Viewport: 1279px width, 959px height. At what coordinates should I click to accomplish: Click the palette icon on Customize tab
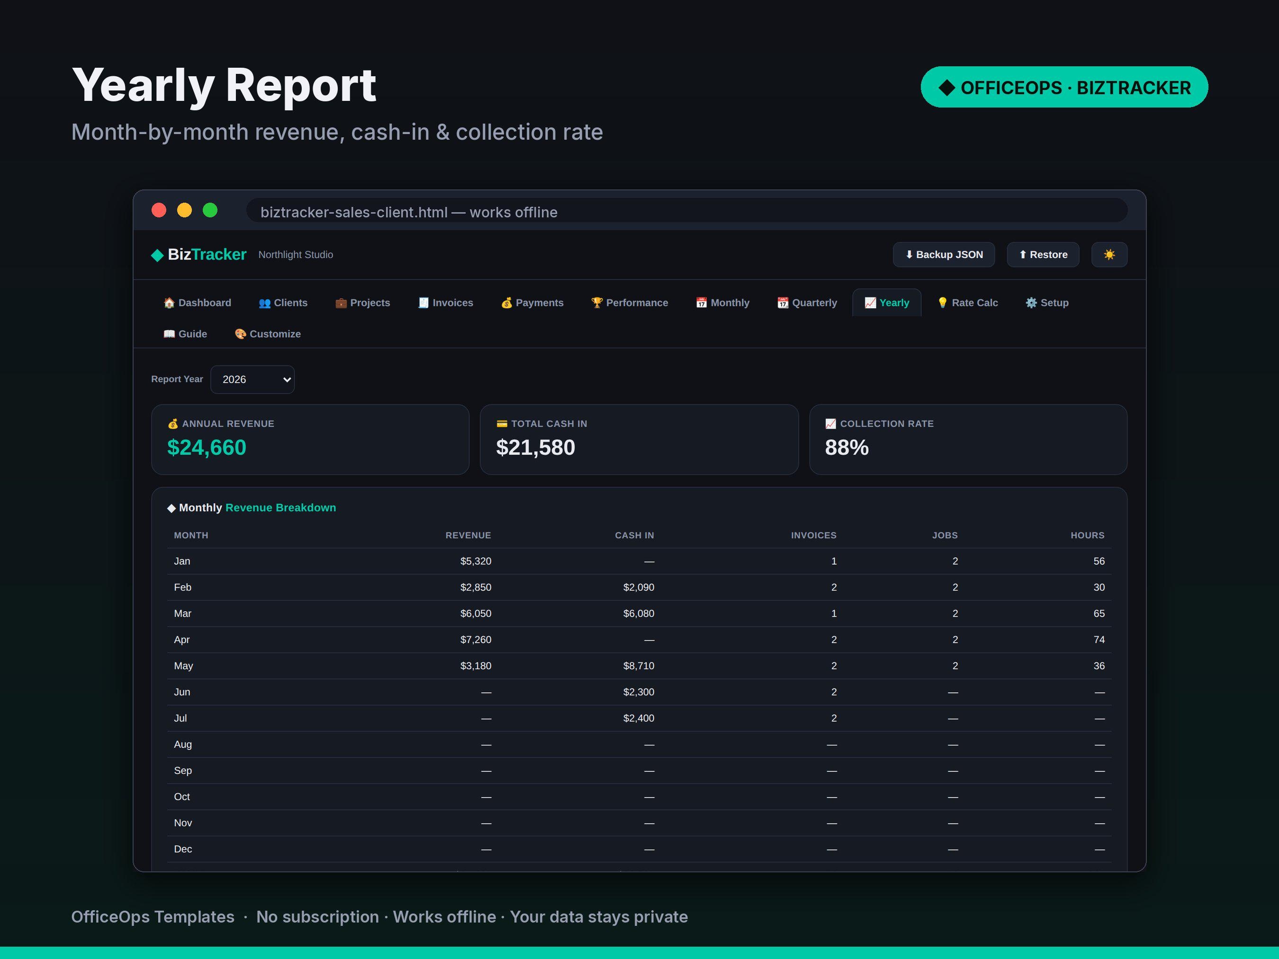[x=241, y=334]
